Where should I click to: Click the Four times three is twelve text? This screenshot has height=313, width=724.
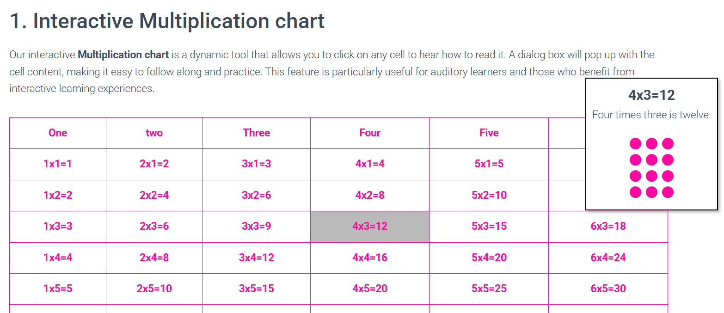651,115
